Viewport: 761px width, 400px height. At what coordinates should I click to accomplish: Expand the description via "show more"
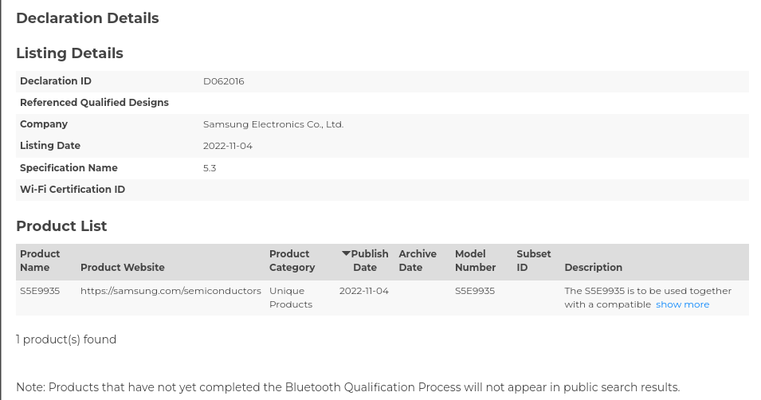(682, 304)
